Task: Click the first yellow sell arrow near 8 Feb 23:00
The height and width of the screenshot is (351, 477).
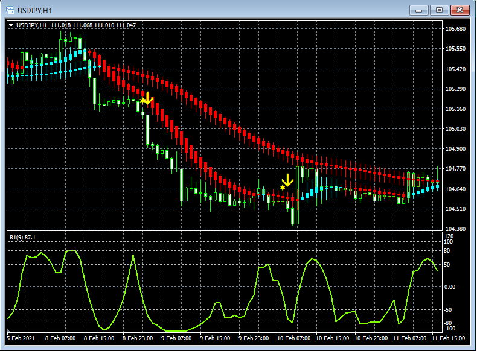Action: click(148, 98)
